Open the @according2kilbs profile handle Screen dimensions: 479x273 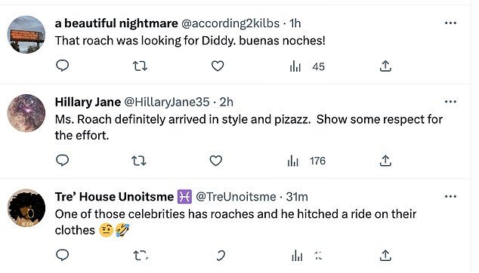[230, 23]
